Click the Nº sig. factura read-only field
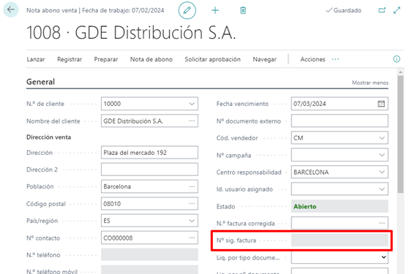Viewport: 415px width, 274px height. click(x=340, y=240)
